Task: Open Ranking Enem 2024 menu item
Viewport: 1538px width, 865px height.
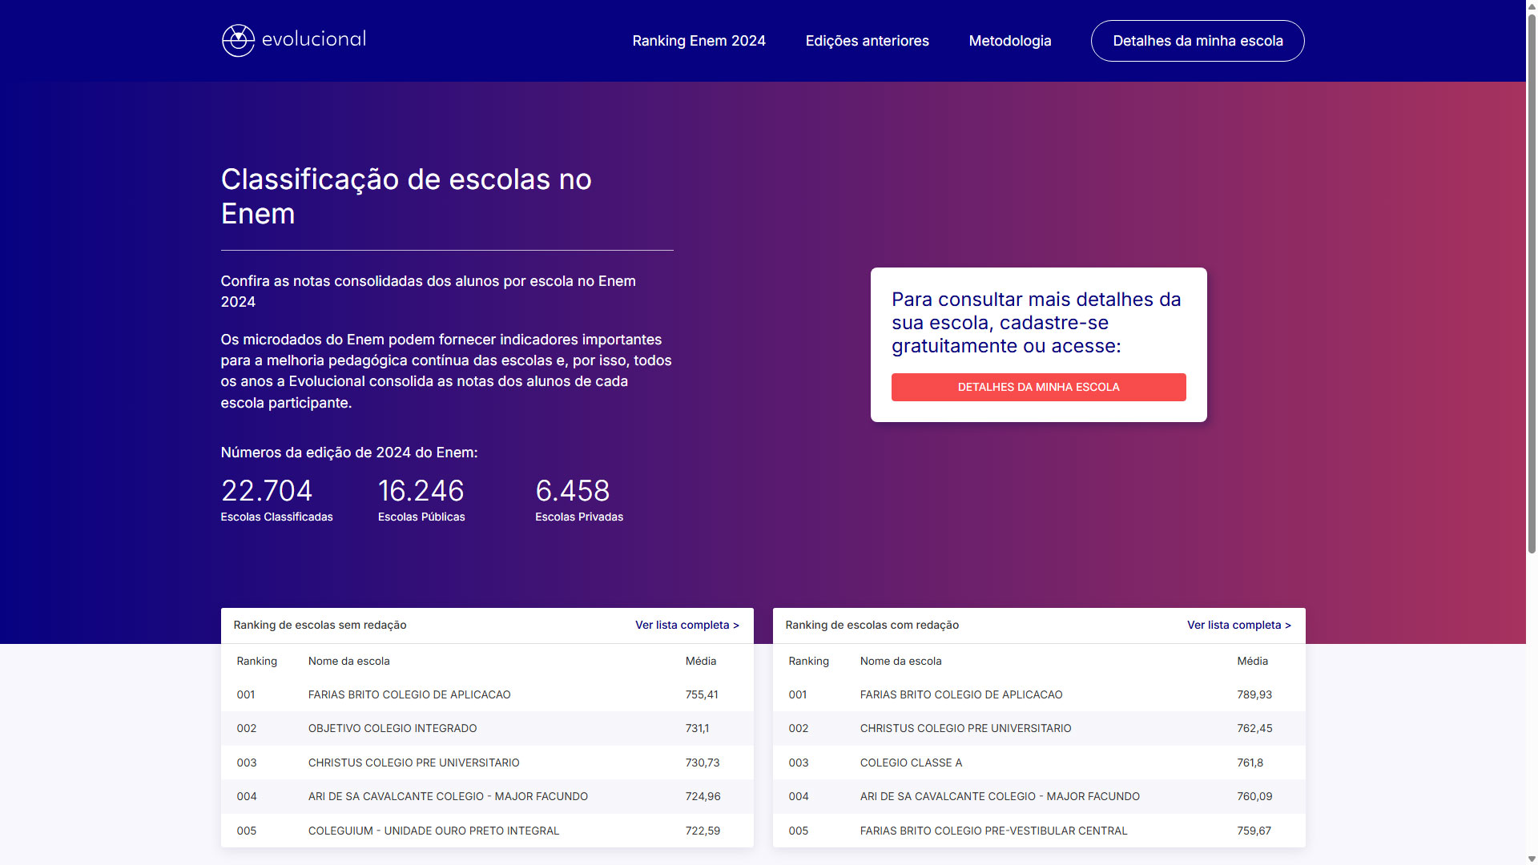Action: coord(699,41)
